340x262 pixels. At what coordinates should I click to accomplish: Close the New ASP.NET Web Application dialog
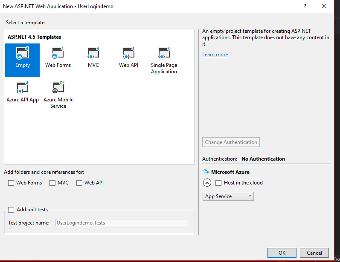324,6
